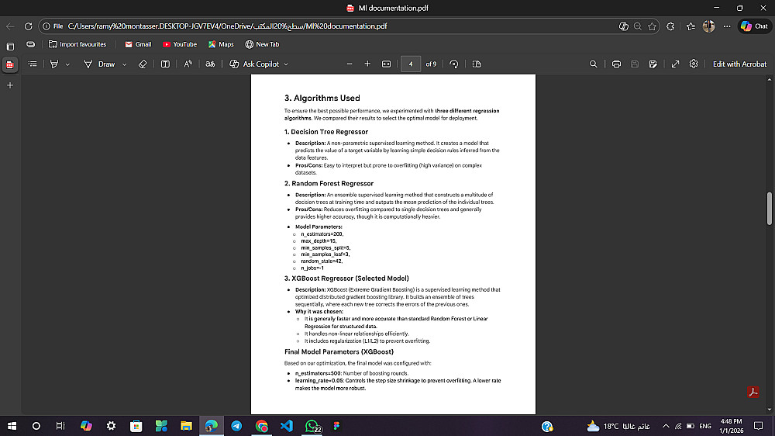Click the PDF vertical scrollbar thumb
This screenshot has height=436, width=775.
click(769, 208)
